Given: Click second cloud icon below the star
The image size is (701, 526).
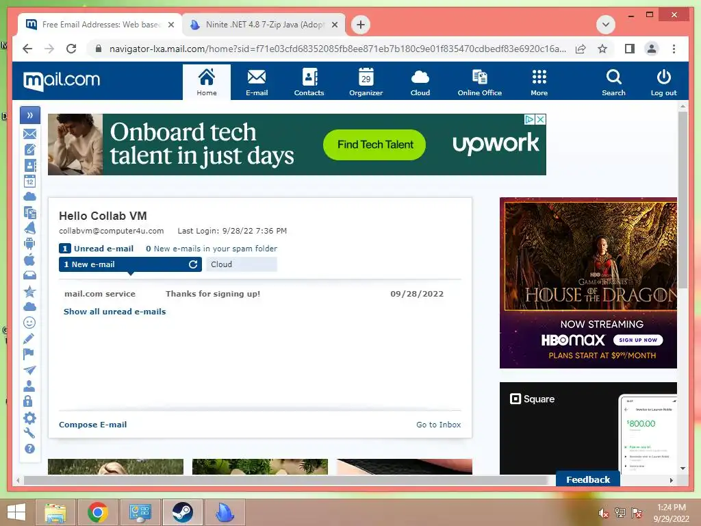Looking at the screenshot, I should tap(30, 307).
